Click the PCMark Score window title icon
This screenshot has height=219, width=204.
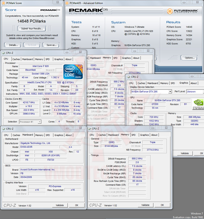pyautogui.click(x=3, y=3)
